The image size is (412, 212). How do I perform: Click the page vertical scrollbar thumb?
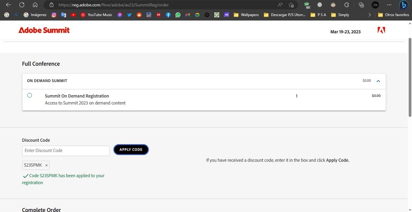(x=410, y=77)
